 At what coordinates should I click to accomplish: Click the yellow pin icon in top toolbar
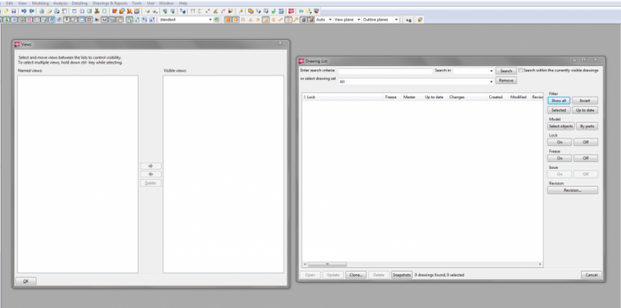click(241, 11)
